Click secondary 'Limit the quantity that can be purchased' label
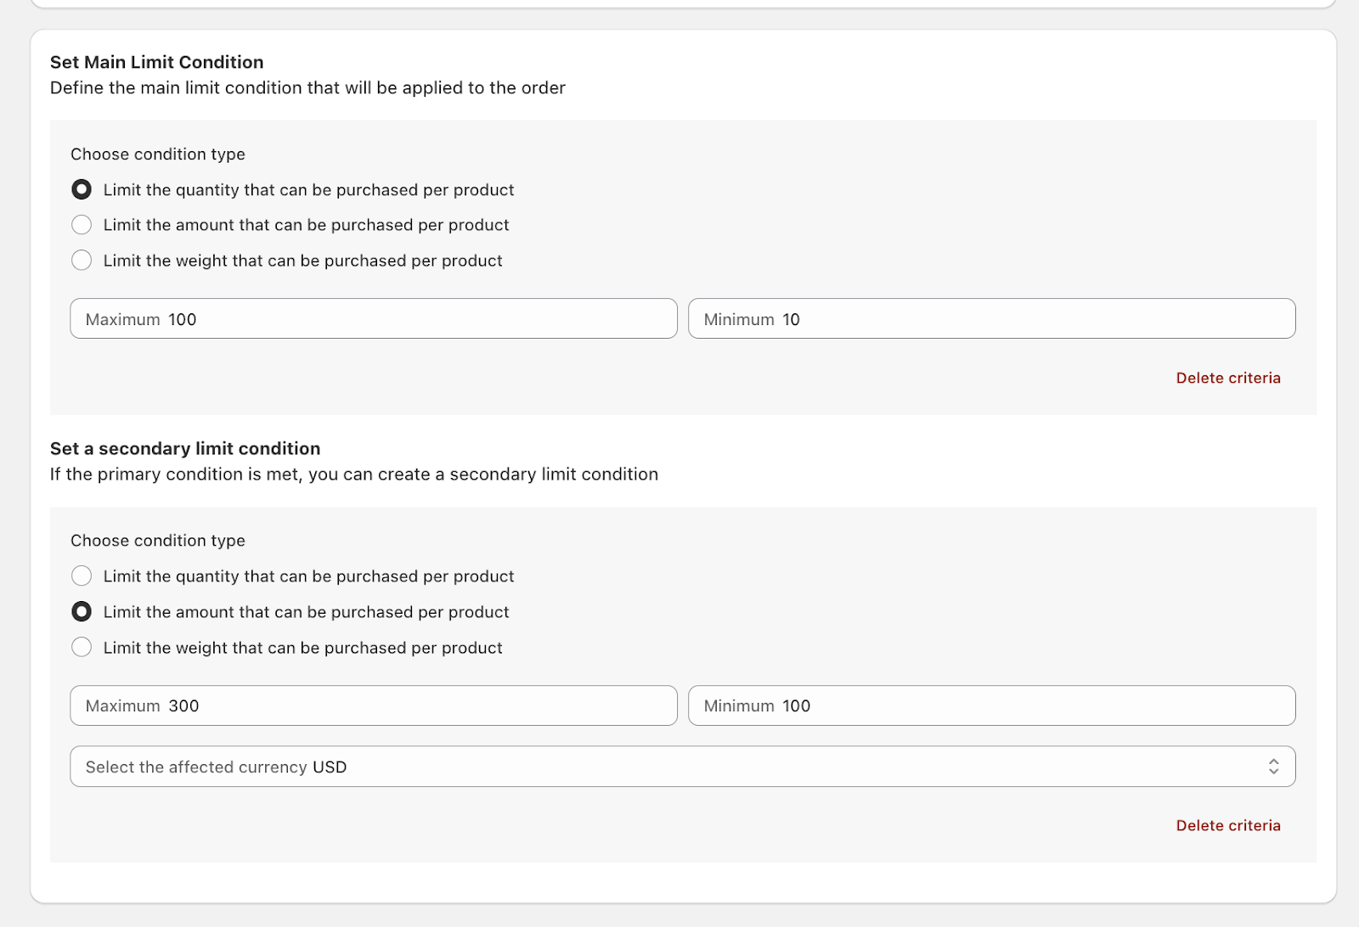Image resolution: width=1359 pixels, height=927 pixels. pyautogui.click(x=308, y=576)
